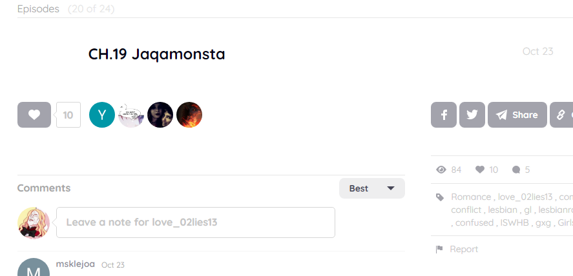
Task: Click the paper-plane Share button
Action: (x=517, y=115)
